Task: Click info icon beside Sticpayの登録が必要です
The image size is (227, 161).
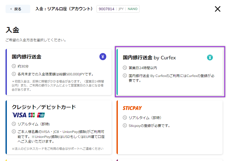Action: [x=125, y=126]
